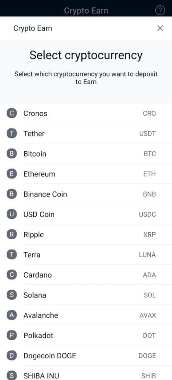Select Dogecoin DOGE row

(86, 356)
